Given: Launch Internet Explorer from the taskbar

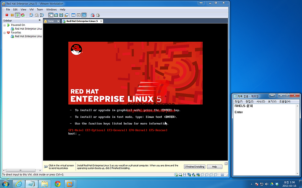Looking at the screenshot, I should pos(19,184).
